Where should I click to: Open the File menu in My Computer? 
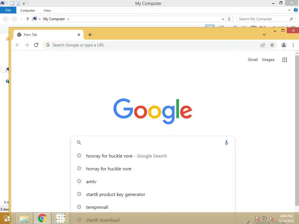click(8, 10)
